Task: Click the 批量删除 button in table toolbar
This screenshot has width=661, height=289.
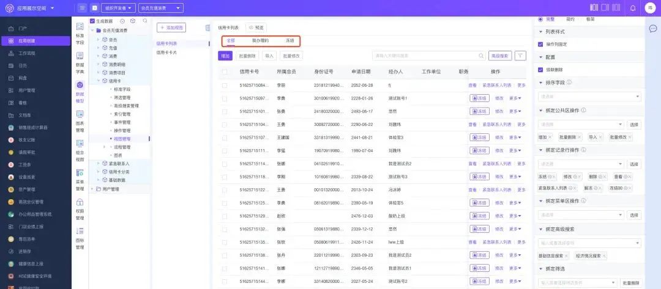Action: click(x=247, y=56)
